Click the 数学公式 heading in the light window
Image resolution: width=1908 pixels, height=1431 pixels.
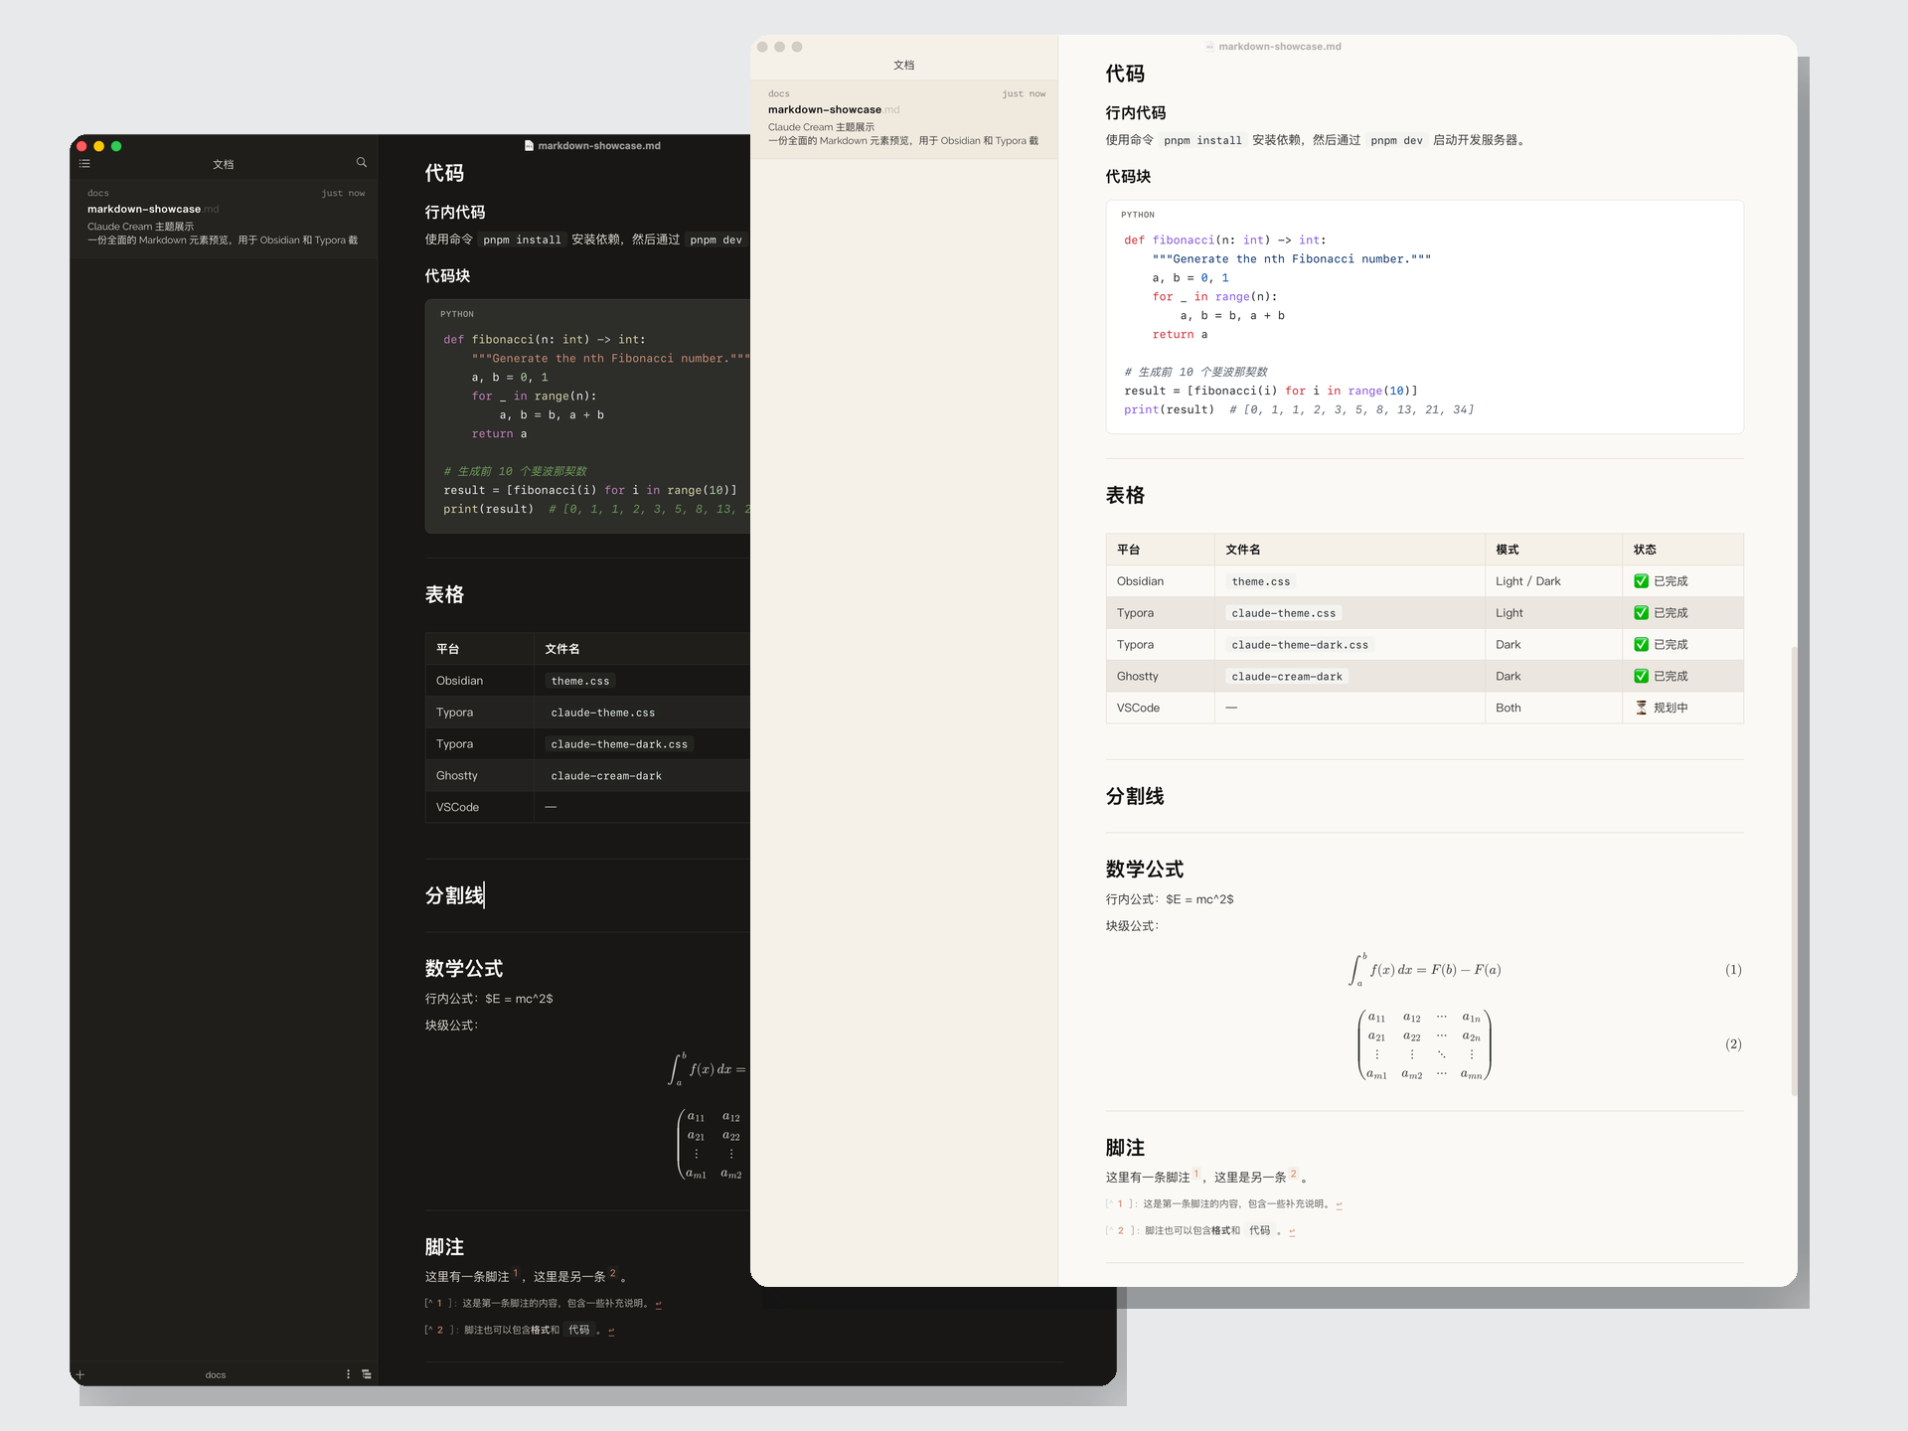(x=1145, y=869)
